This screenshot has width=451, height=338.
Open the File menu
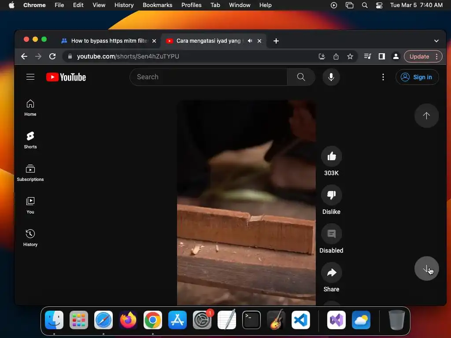point(59,5)
